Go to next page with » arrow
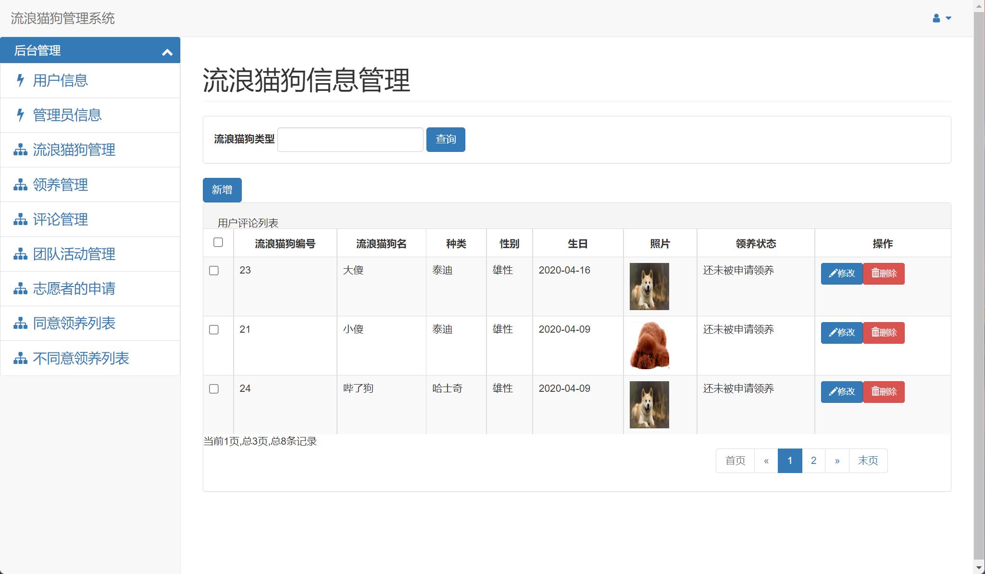The width and height of the screenshot is (985, 574). pyautogui.click(x=837, y=461)
